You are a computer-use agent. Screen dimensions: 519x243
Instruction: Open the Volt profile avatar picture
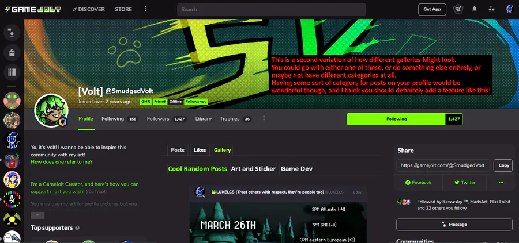click(x=51, y=110)
